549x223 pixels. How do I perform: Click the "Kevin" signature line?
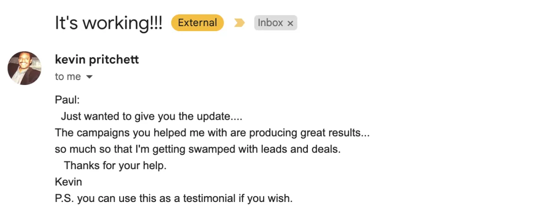(68, 182)
